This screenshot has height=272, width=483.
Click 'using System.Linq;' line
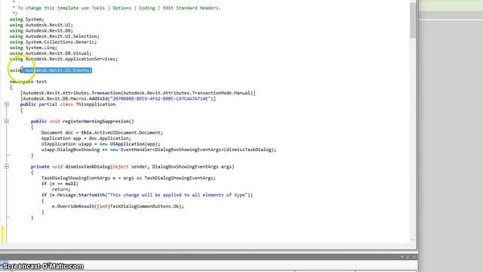(33, 48)
